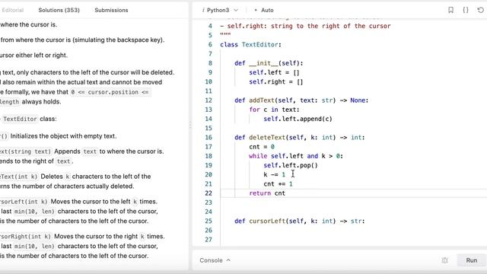Click code line 'class TextEditor:'

[250, 44]
